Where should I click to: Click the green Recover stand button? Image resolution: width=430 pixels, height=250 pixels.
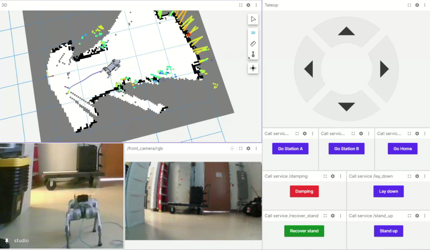tap(304, 231)
